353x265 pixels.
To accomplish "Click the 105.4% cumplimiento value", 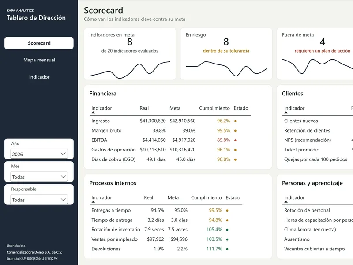I will (x=214, y=229).
